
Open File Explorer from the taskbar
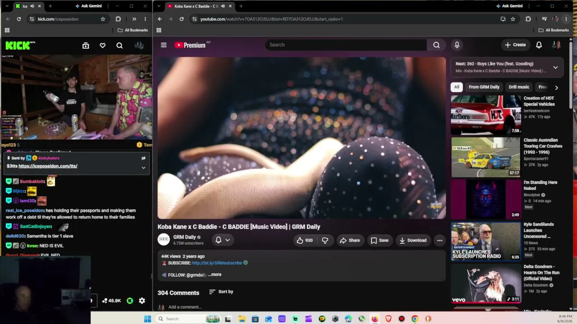coord(242,319)
